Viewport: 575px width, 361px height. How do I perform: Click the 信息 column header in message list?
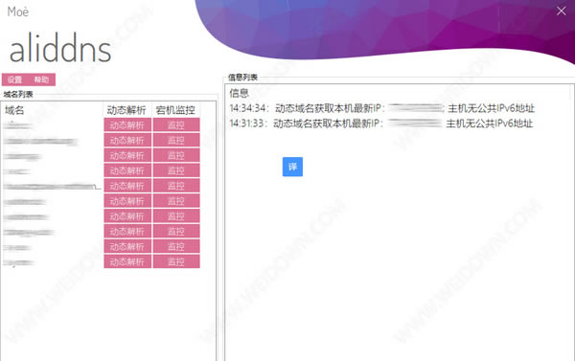pos(239,93)
